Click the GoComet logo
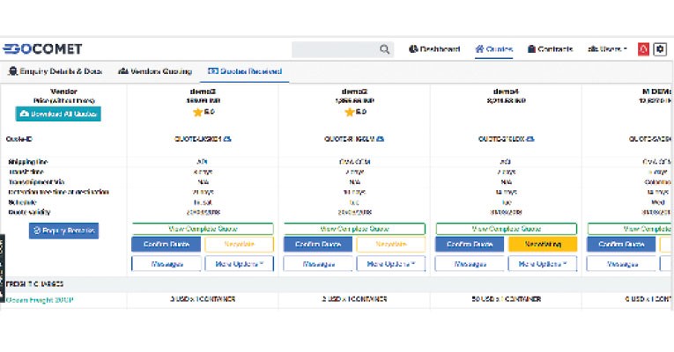Image resolution: width=674 pixels, height=352 pixels. click(42, 49)
